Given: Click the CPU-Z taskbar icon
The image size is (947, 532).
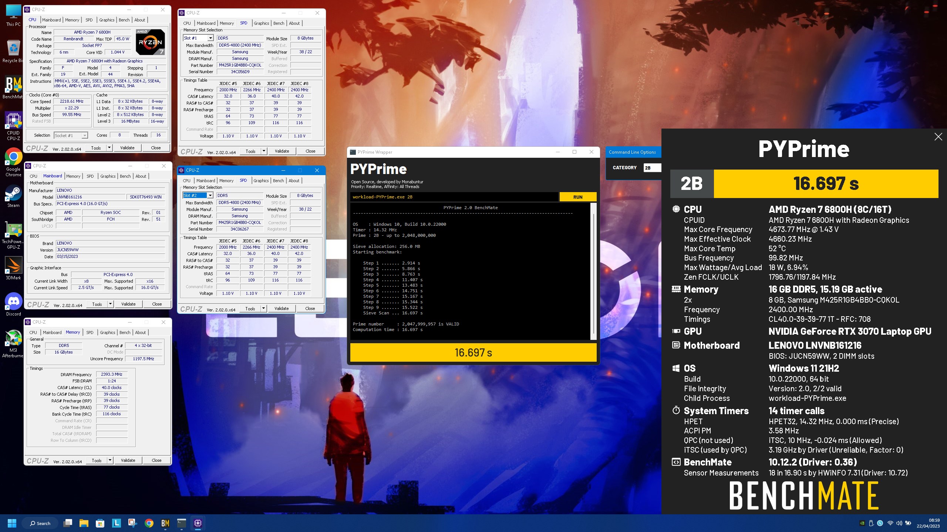Looking at the screenshot, I should [x=198, y=523].
